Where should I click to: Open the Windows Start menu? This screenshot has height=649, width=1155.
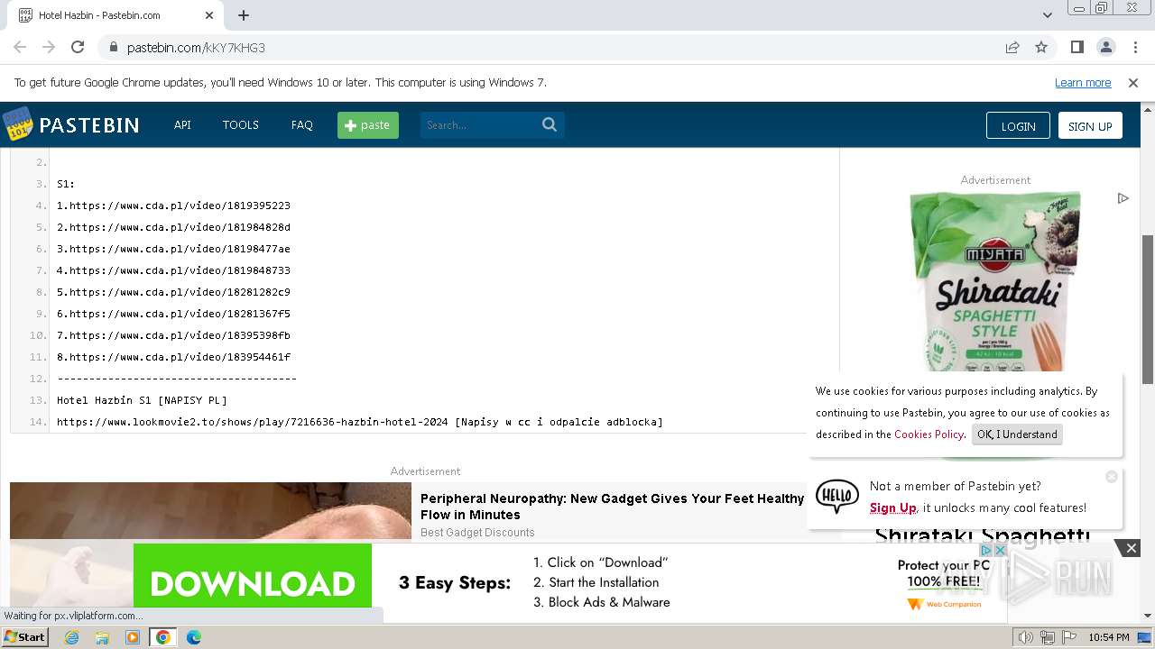(x=24, y=637)
